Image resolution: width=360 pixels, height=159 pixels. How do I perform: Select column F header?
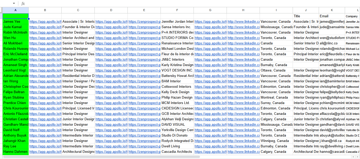(177, 10)
